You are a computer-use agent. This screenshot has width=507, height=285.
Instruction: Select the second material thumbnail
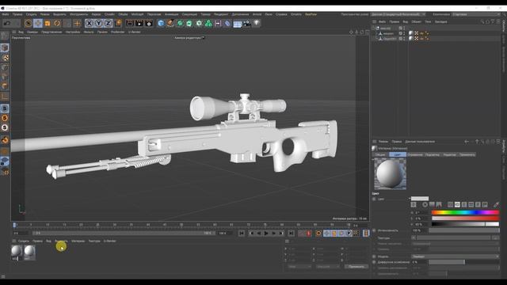[29, 252]
